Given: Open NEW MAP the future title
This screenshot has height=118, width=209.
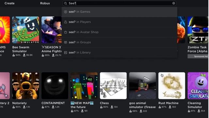Looking at the screenshot, I should pos(82,105).
